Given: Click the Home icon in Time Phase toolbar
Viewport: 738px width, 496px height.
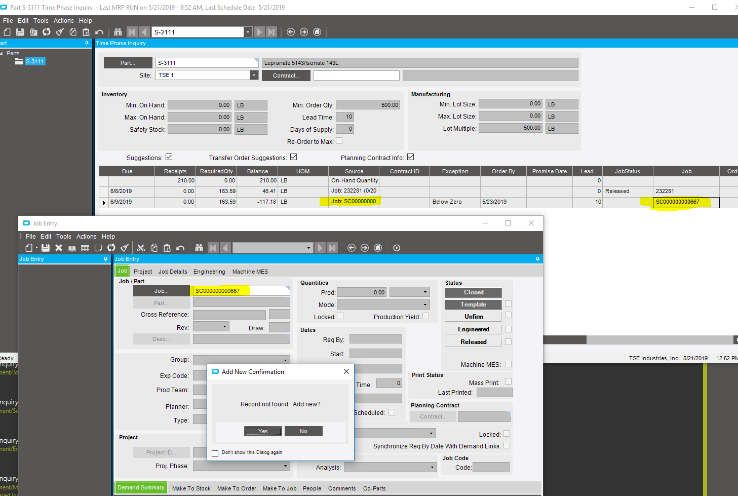Looking at the screenshot, I should point(317,32).
